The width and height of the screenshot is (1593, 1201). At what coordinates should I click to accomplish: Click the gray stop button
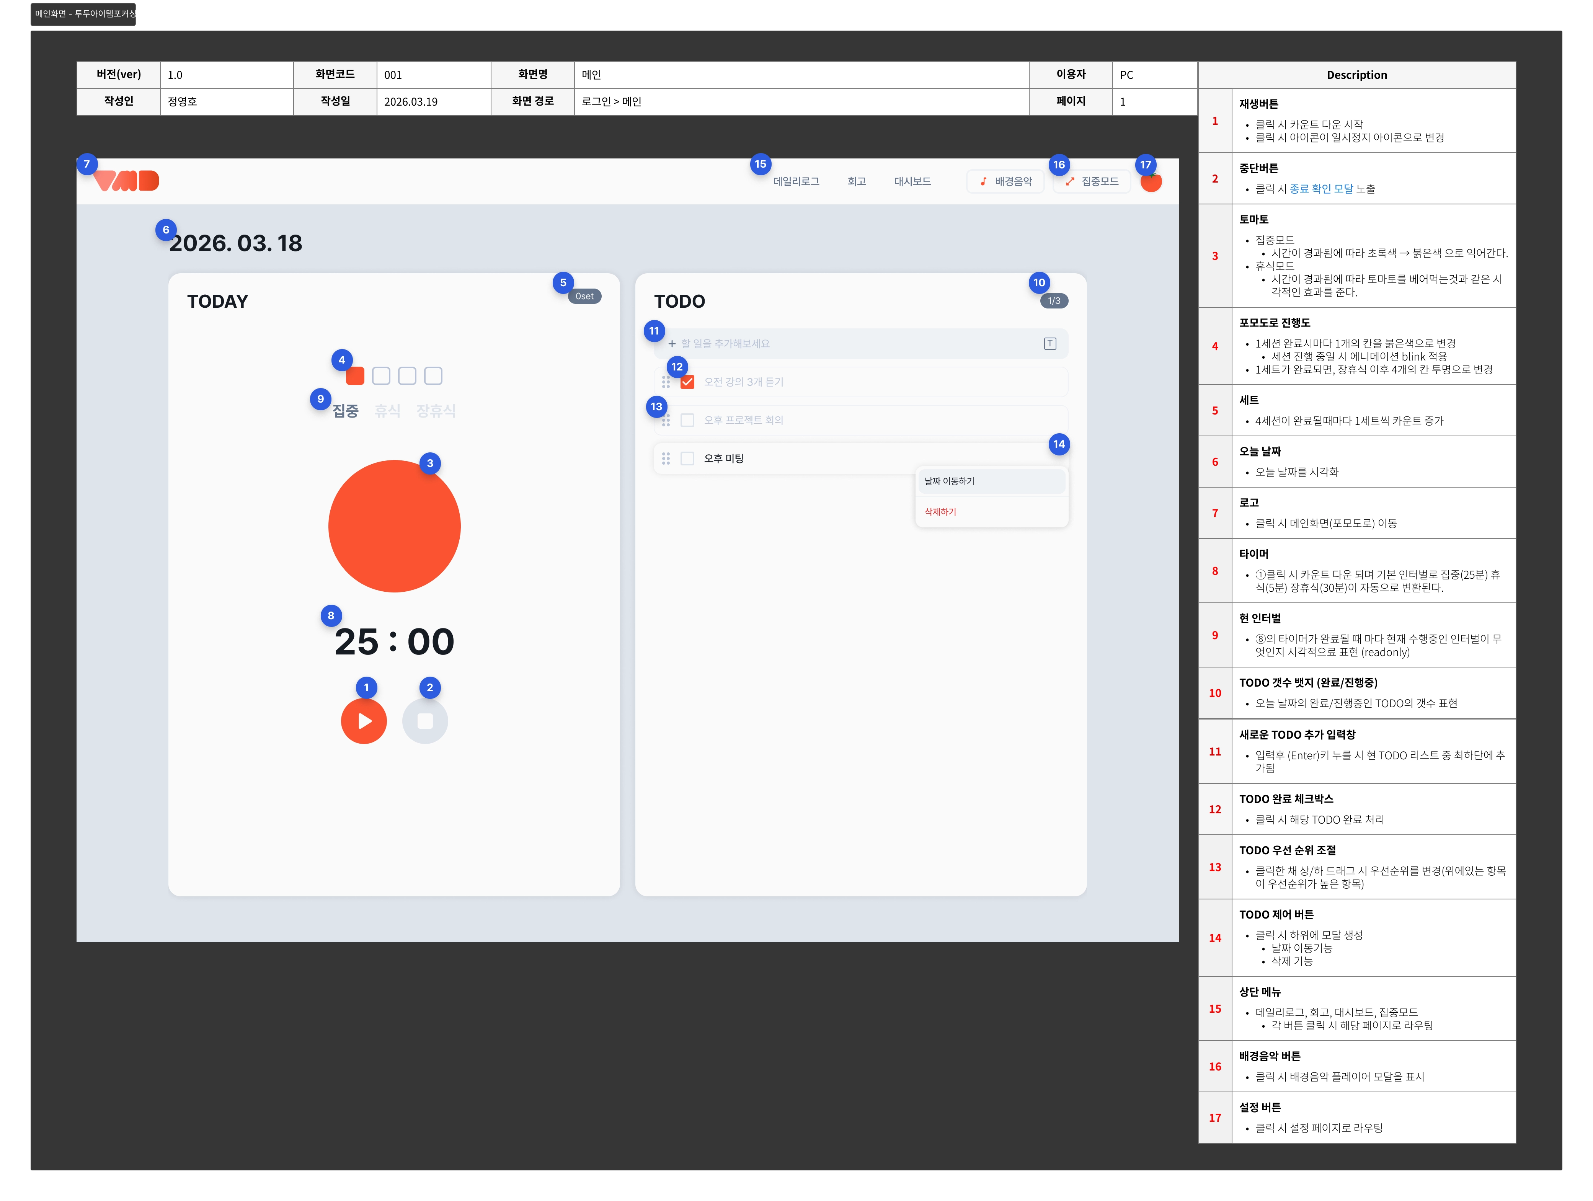(425, 721)
